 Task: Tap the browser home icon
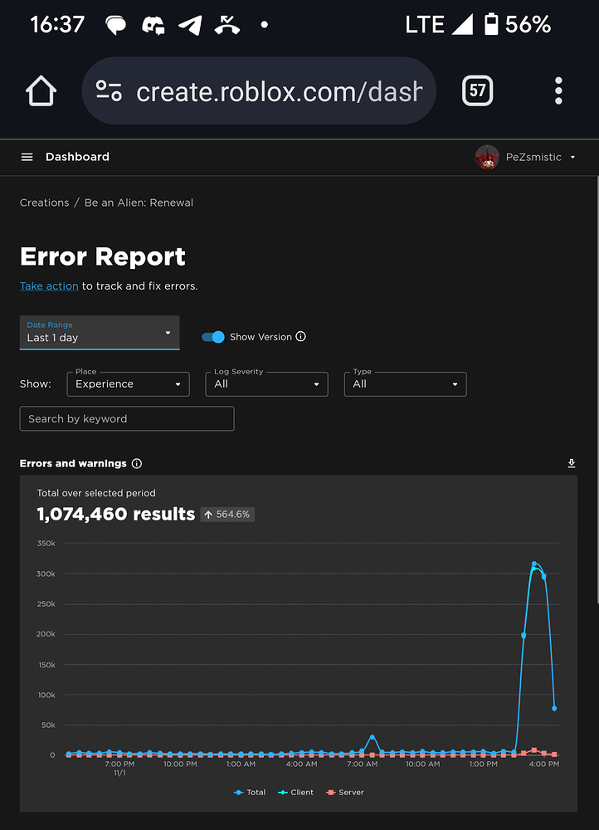coord(41,91)
